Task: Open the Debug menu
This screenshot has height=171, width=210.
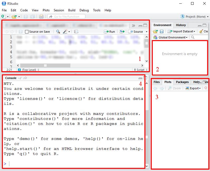Action: coord(84,10)
